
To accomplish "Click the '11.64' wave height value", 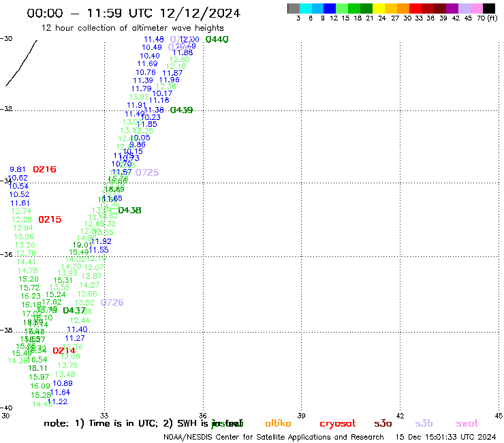I will [x=60, y=392].
